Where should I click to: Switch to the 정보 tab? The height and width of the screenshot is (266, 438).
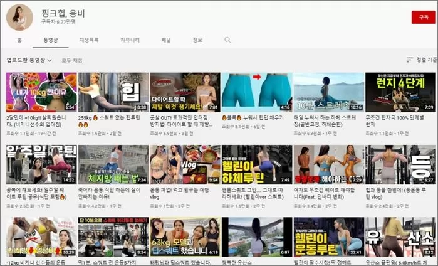(x=197, y=40)
